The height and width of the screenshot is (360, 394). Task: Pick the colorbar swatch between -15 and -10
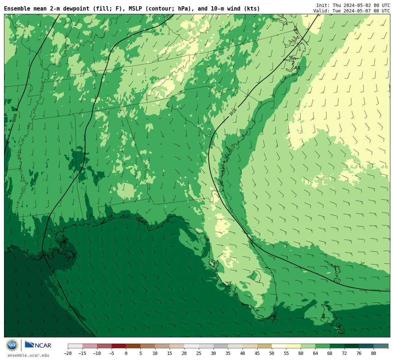point(90,346)
